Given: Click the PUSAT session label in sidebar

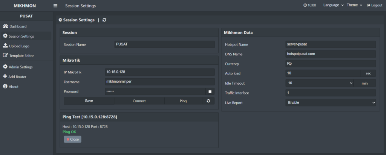Looking at the screenshot, I should (26, 16).
